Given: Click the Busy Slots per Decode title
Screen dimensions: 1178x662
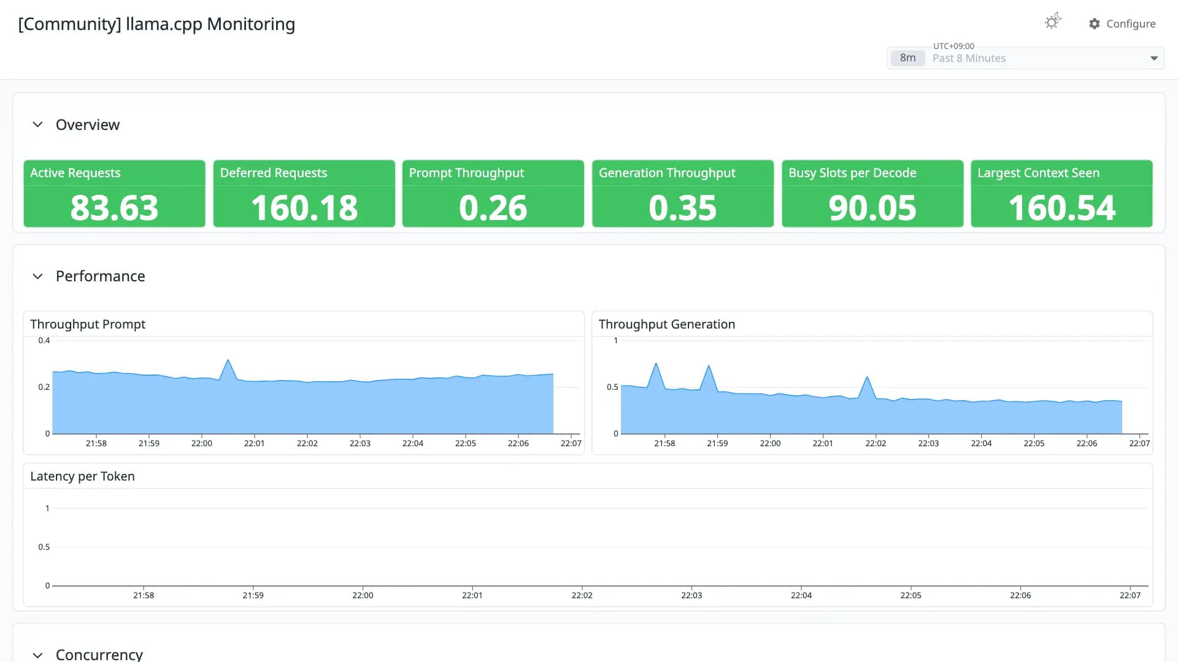Looking at the screenshot, I should 852,173.
